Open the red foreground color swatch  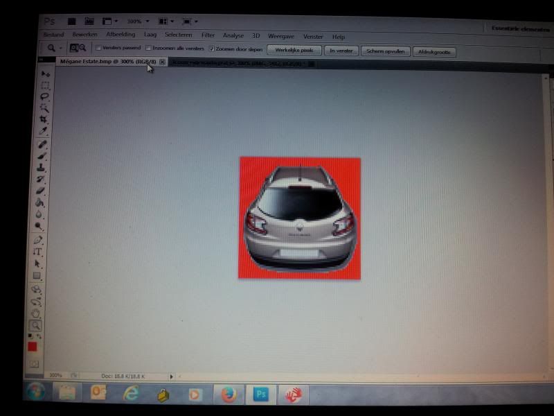(32, 347)
